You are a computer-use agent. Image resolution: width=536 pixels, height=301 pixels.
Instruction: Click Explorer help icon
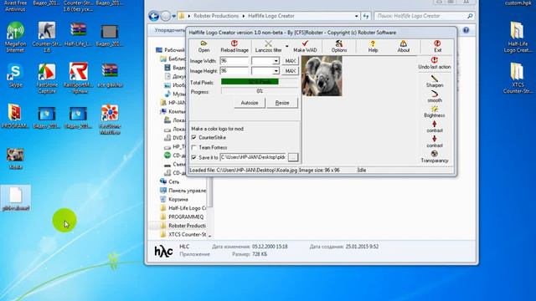tap(466, 30)
